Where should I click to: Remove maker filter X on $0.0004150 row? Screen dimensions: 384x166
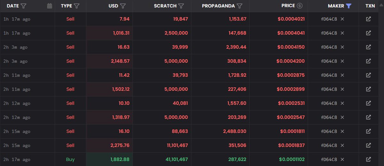pos(342,47)
